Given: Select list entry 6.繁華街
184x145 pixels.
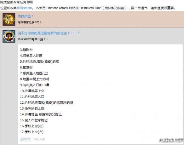Looking at the screenshot, I should (x=26, y=67).
